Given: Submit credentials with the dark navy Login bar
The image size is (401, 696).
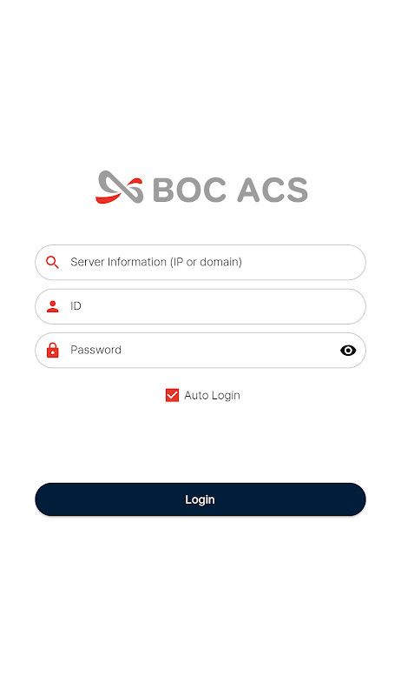Looking at the screenshot, I should pos(200,499).
